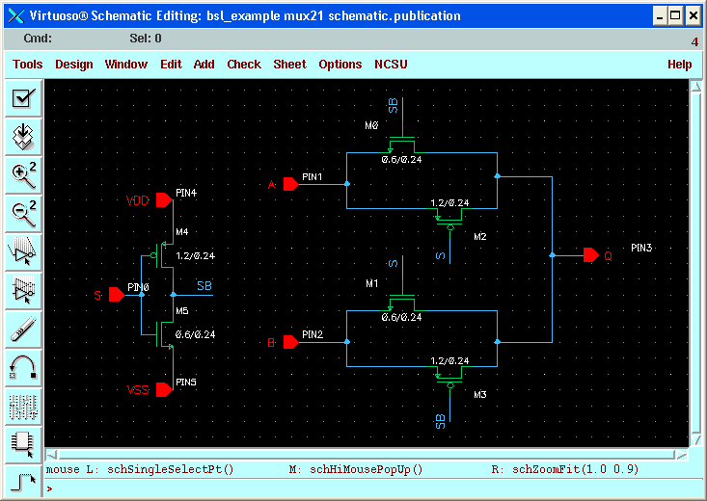The height and width of the screenshot is (501, 707).
Task: Click the Properties icon
Action: (23, 406)
